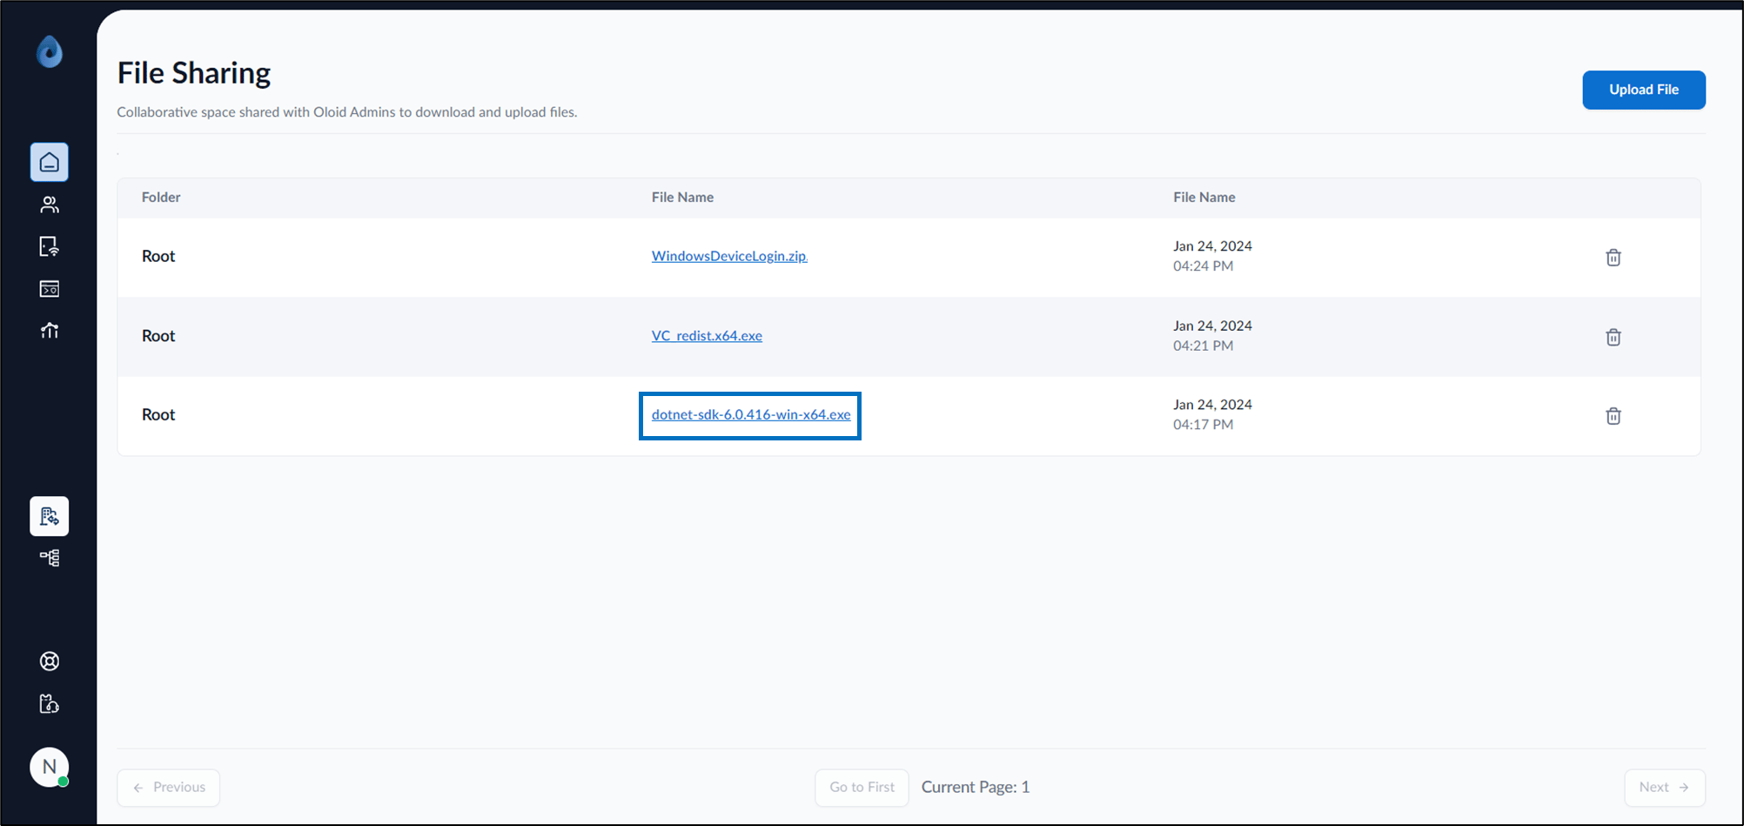
Task: Click the File Sharing page title
Action: 194,73
